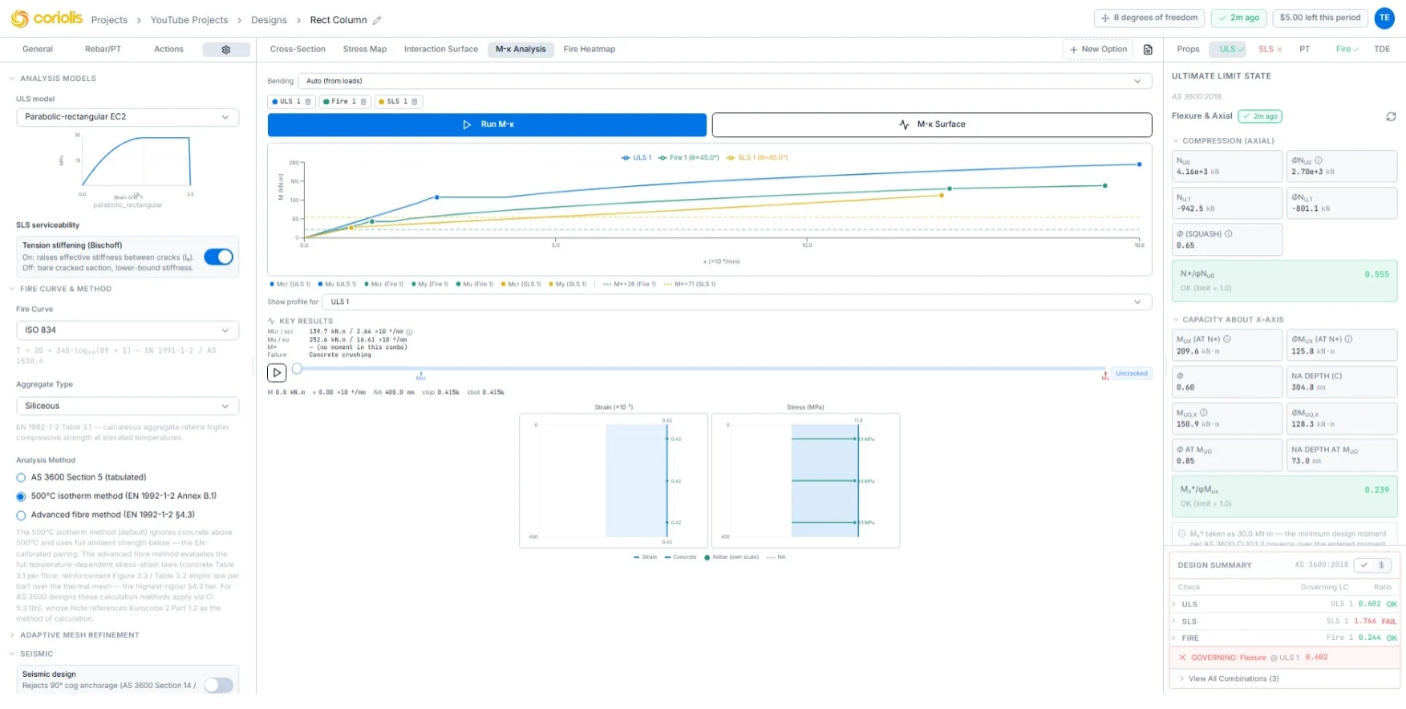Screen dimensions: 1406x709
Task: Click the ULS 1 curve endpoint on chart
Action: click(1139, 164)
